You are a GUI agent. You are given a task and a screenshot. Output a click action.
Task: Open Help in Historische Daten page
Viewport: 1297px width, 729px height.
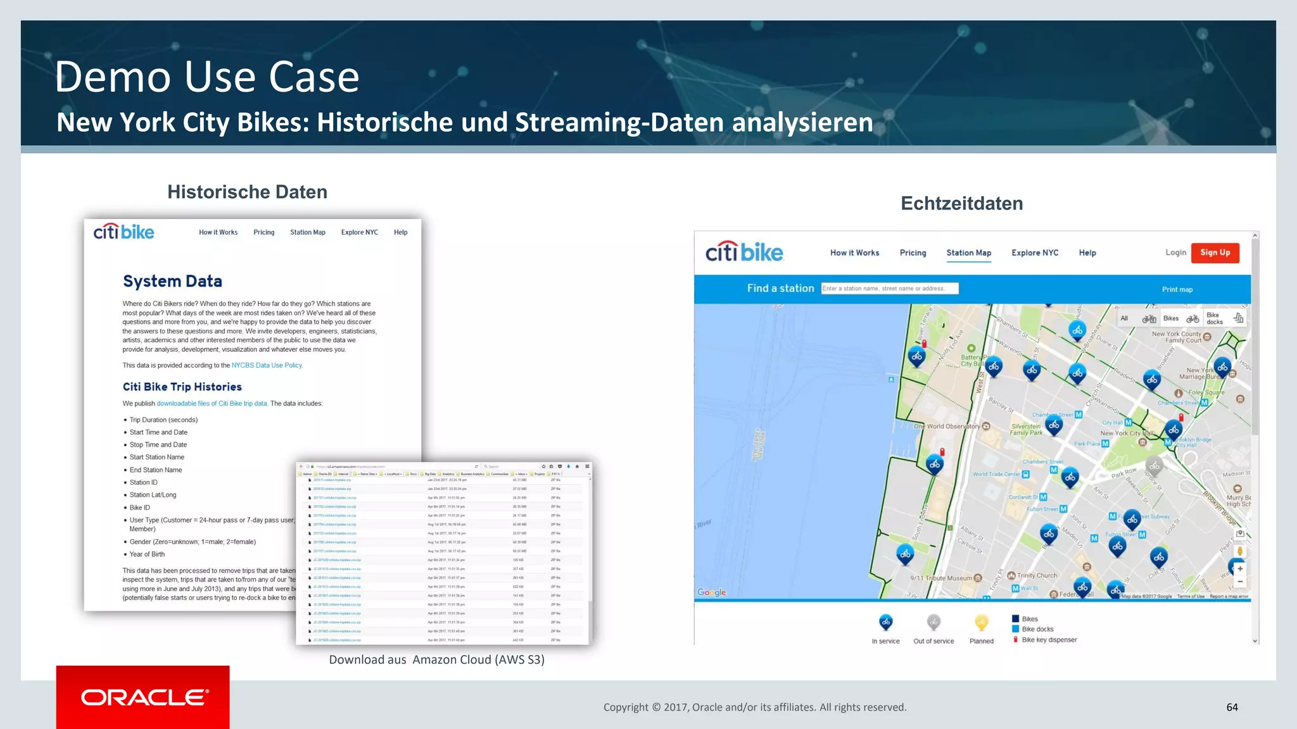(x=400, y=232)
